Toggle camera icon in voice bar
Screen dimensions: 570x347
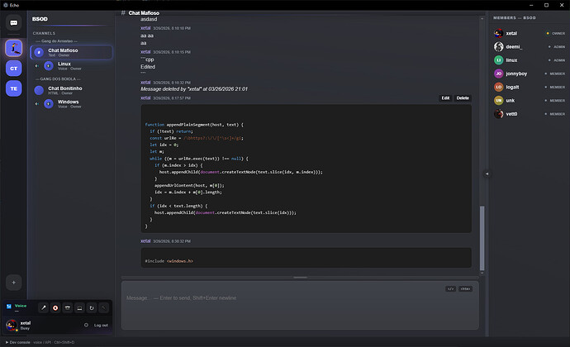click(68, 307)
